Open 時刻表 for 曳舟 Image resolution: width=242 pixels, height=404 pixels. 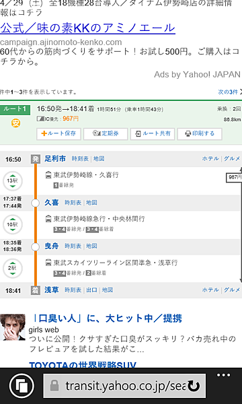pyautogui.click(x=73, y=246)
